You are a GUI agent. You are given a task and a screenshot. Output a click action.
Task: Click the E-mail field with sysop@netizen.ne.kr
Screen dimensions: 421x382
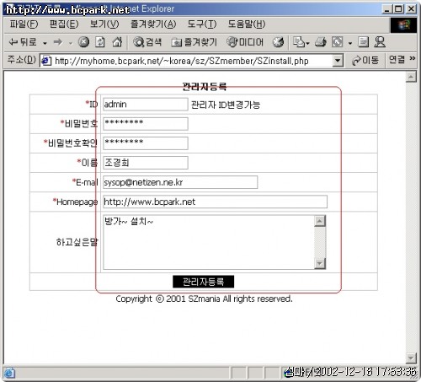(x=180, y=182)
